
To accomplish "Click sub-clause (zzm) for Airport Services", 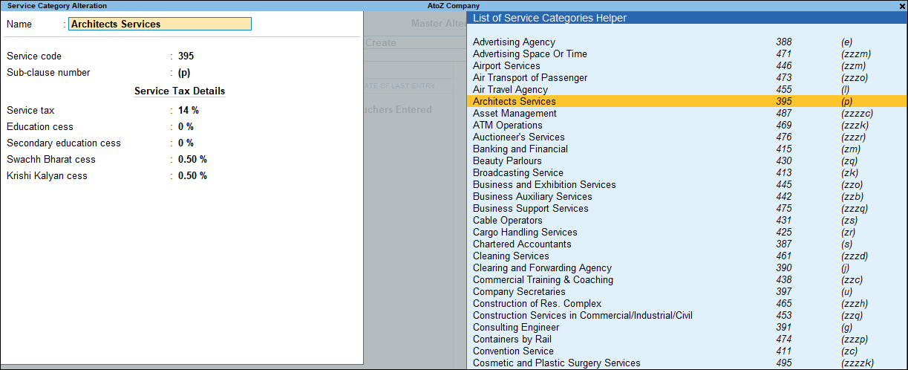I will pyautogui.click(x=853, y=65).
